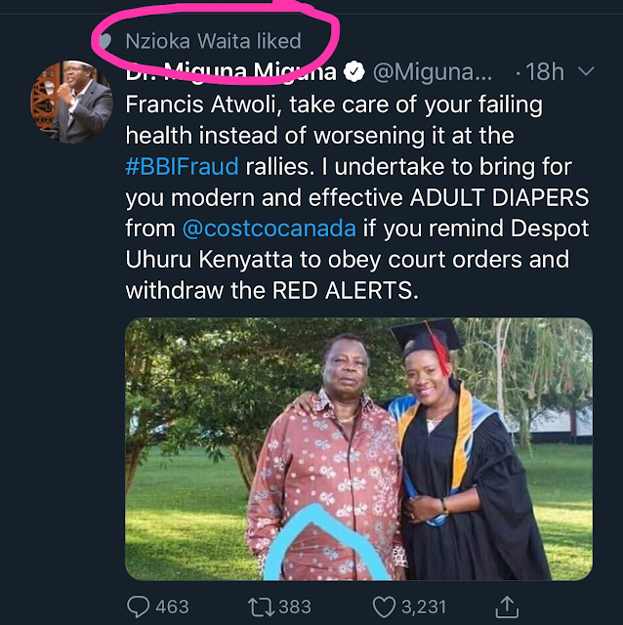Click the 3,231 likes count
This screenshot has width=623, height=625.
coord(423,606)
